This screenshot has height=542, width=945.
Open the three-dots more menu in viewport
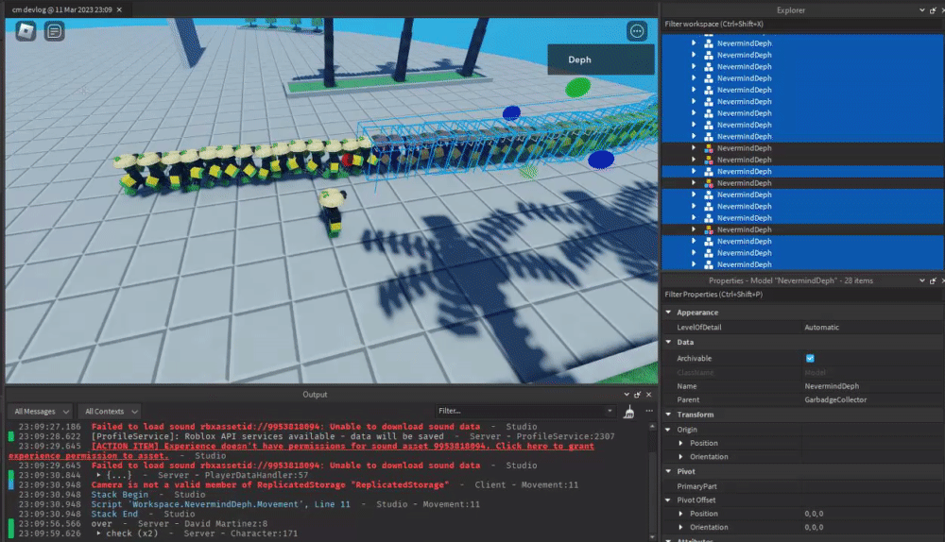pyautogui.click(x=637, y=31)
